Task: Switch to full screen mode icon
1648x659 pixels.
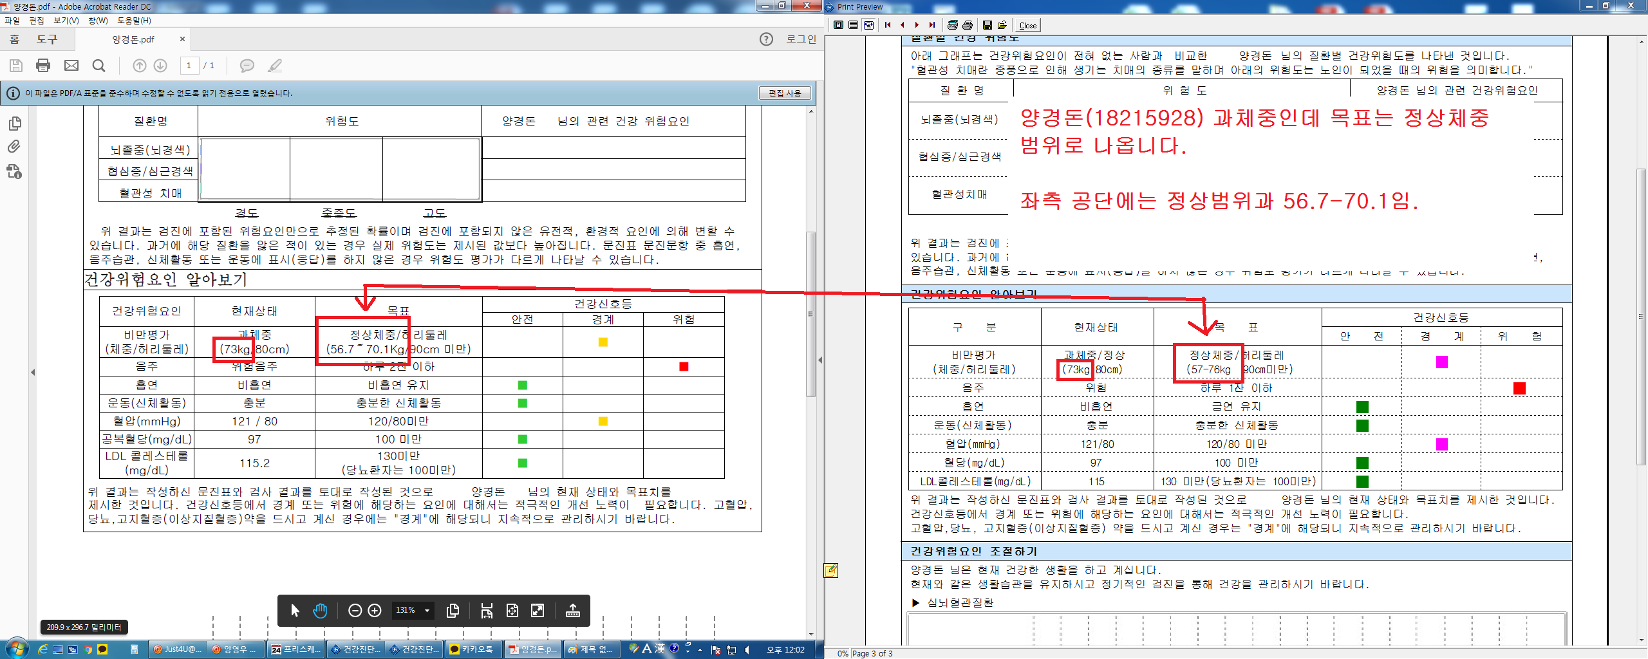Action: point(538,610)
